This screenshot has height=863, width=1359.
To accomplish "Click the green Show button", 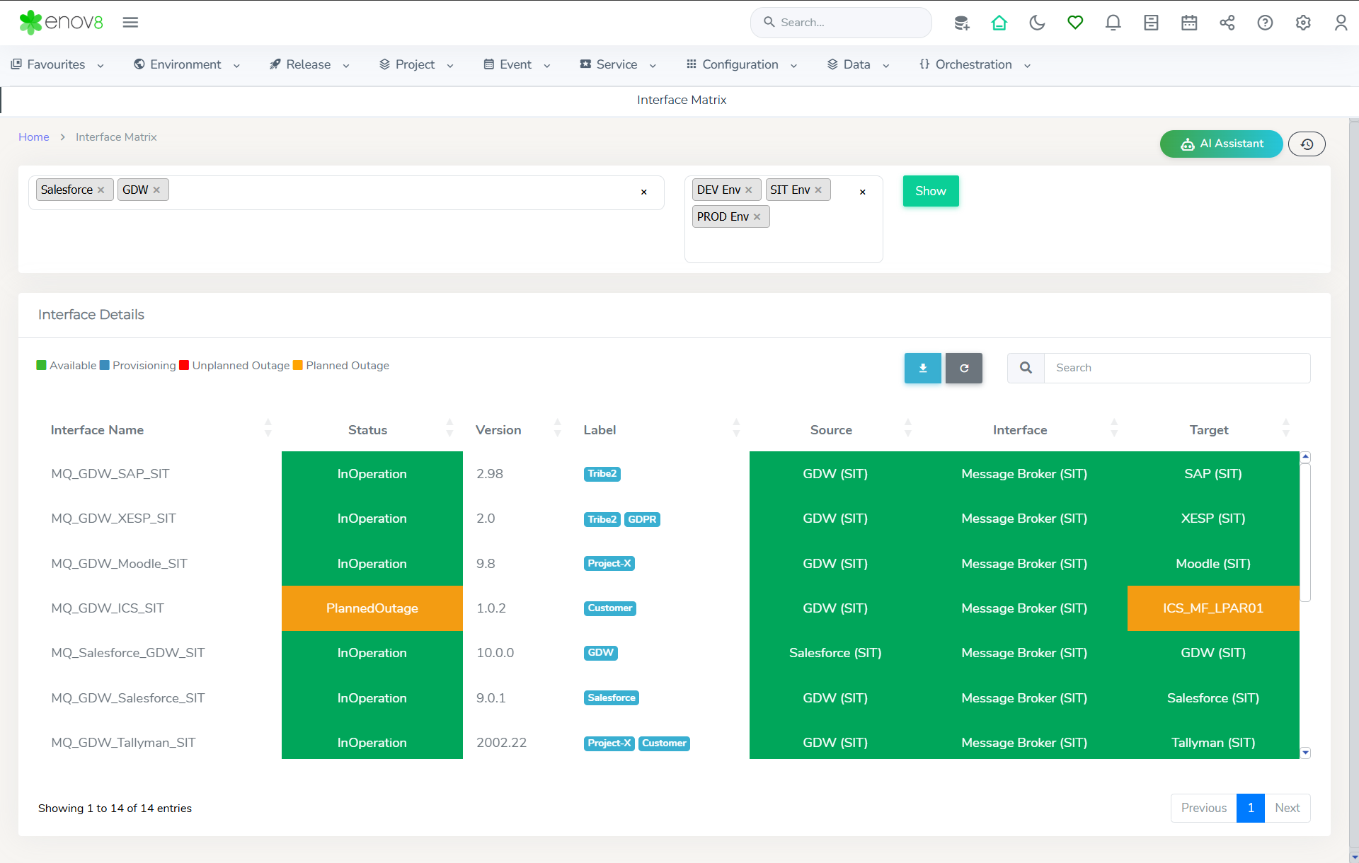I will point(930,191).
